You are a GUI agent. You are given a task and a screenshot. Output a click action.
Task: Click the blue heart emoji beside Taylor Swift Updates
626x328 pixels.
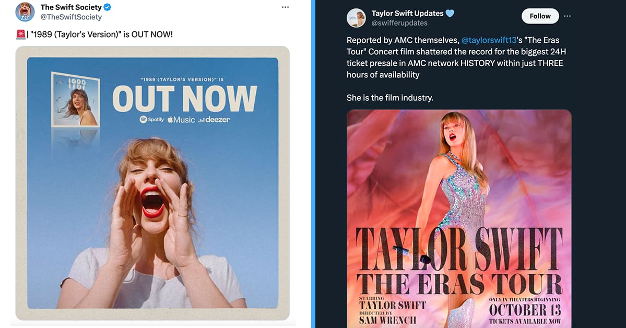(450, 13)
